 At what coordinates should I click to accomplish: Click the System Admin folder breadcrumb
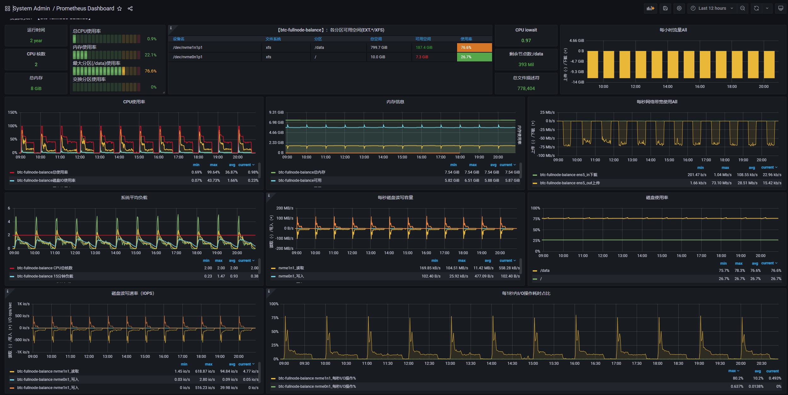[31, 9]
